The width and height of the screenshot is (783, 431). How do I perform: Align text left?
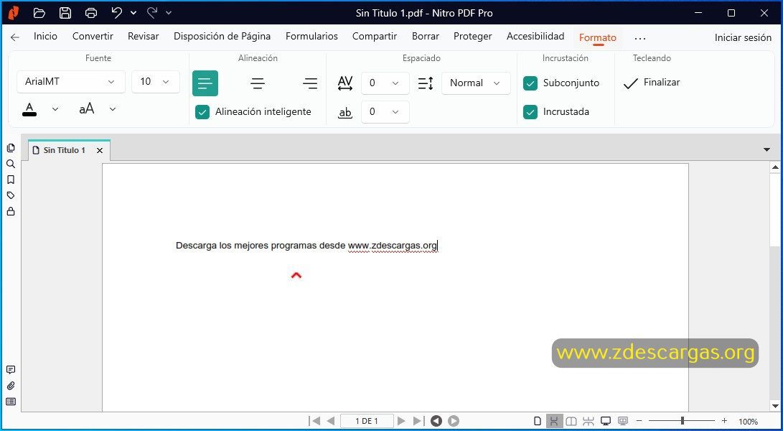(205, 83)
